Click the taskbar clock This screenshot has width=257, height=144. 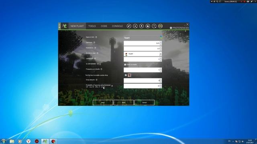click(x=250, y=141)
